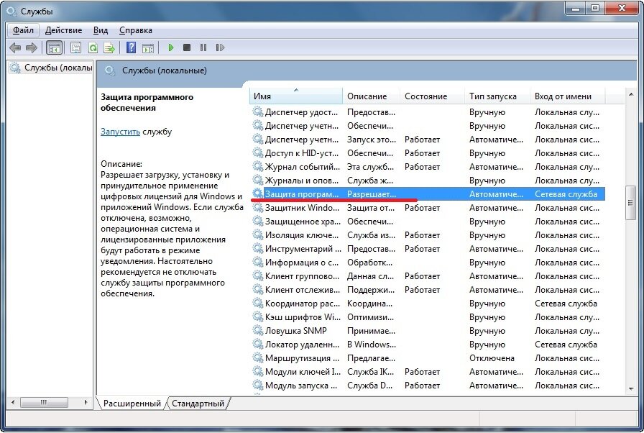Viewport: 644px width, 433px height.
Task: Switch to the Стандартный tab
Action: click(x=197, y=404)
